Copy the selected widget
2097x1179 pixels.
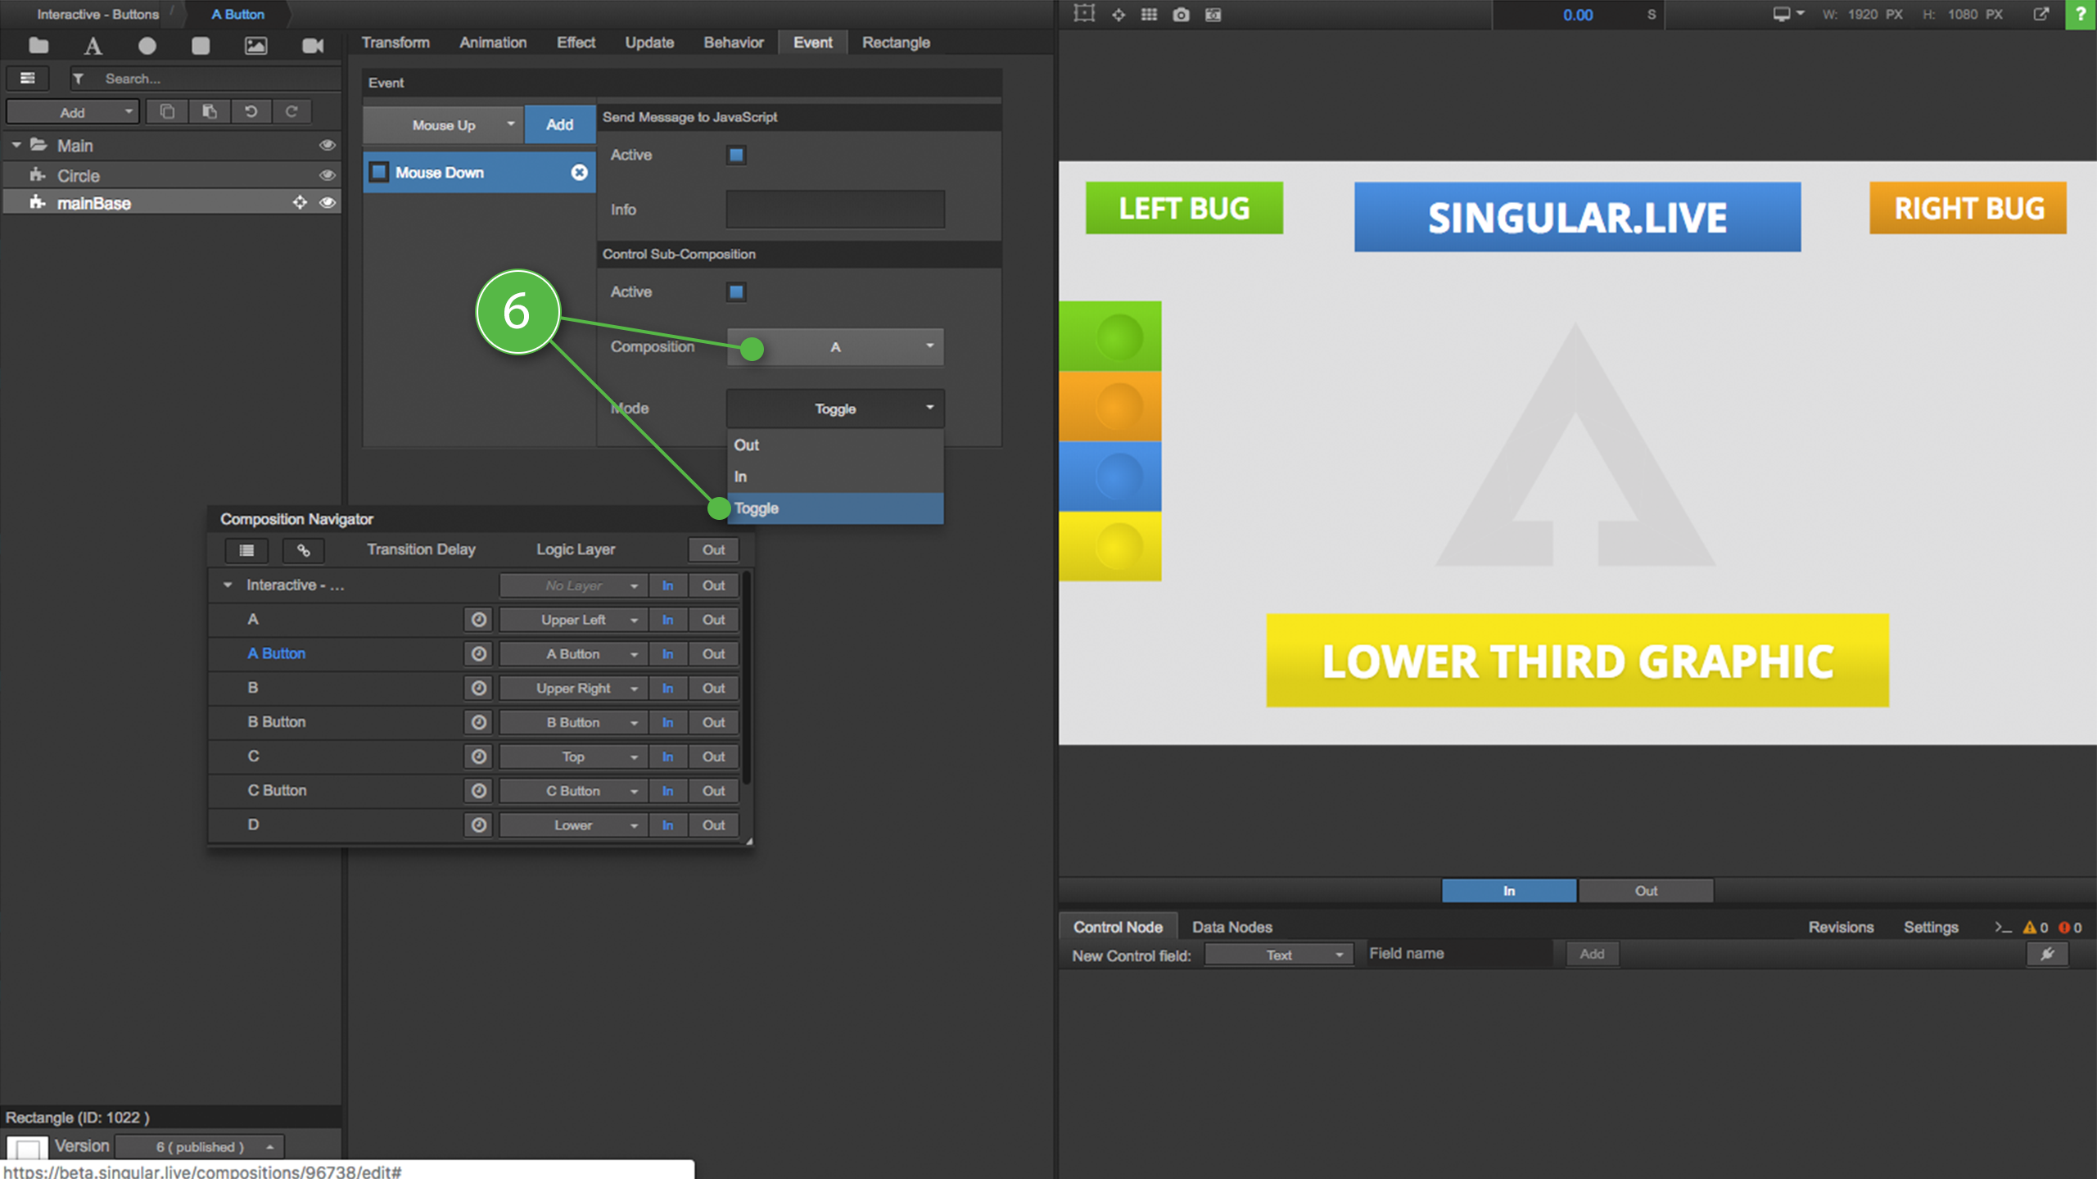point(167,111)
